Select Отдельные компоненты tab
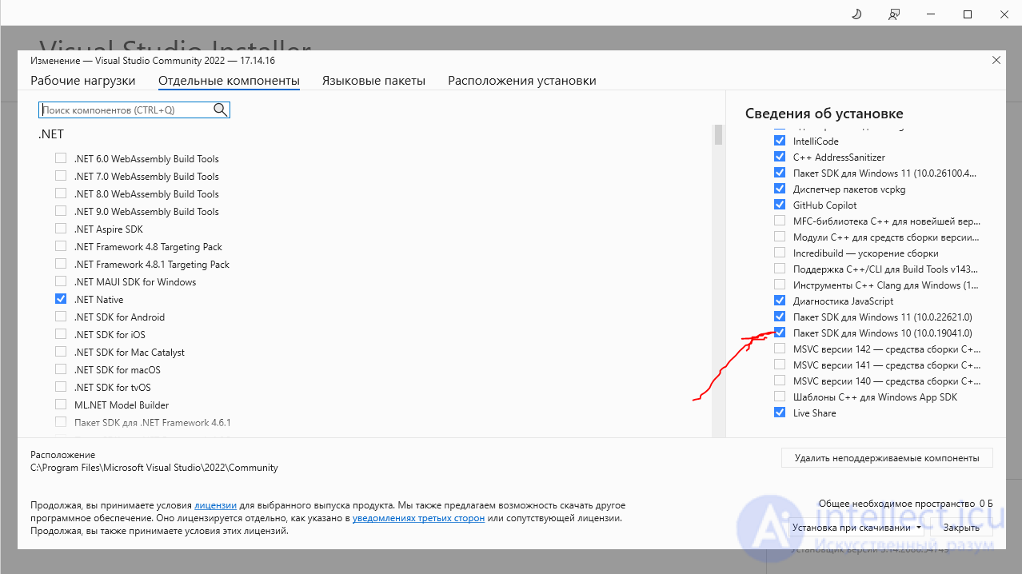Screen dimensions: 1022x574 pyautogui.click(x=229, y=81)
